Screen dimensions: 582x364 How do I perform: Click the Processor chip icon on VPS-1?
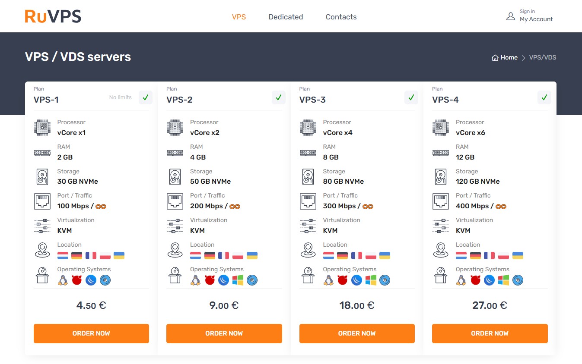[x=42, y=127]
